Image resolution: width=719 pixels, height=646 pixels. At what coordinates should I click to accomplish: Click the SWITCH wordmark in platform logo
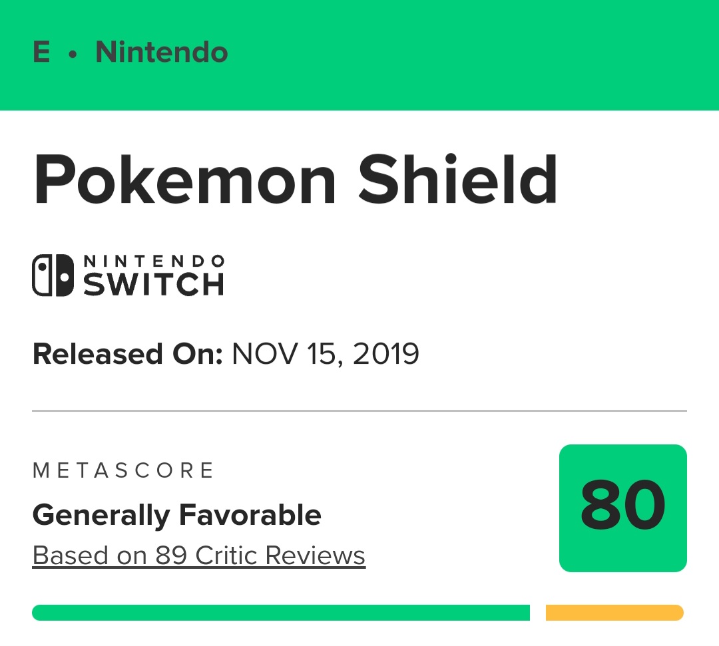click(x=153, y=285)
